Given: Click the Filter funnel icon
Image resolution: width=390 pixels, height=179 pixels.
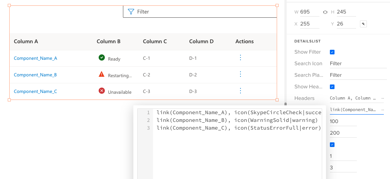Looking at the screenshot, I should tap(131, 12).
